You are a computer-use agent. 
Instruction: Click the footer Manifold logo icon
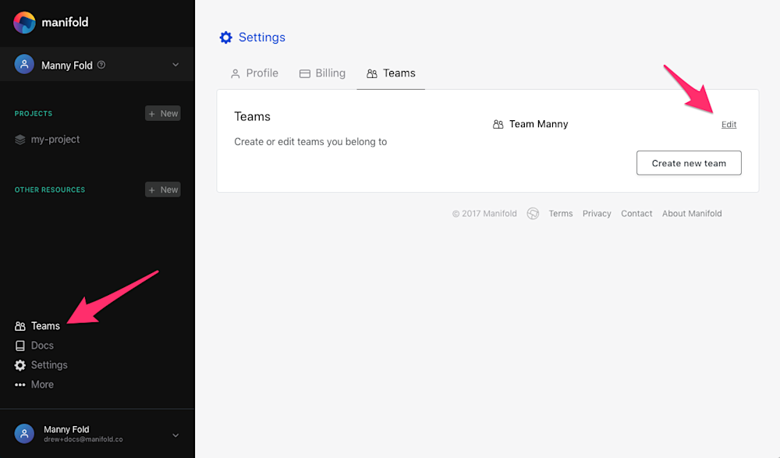[533, 214]
